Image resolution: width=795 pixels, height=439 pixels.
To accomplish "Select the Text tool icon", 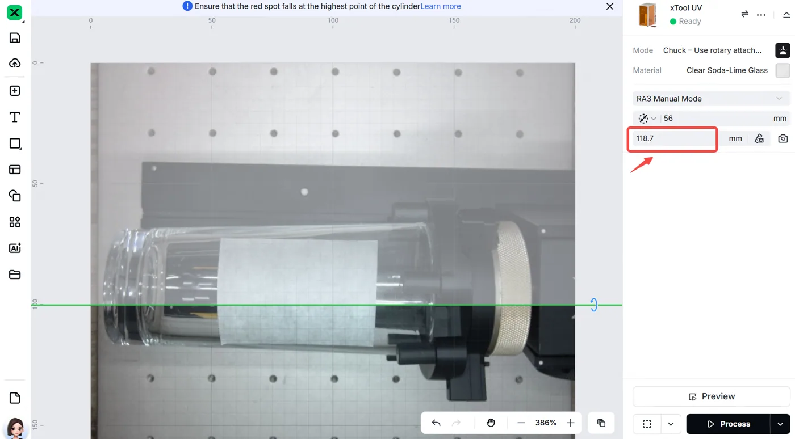I will click(x=15, y=117).
